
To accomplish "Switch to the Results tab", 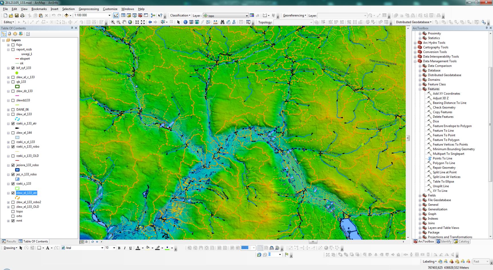I will [9, 242].
